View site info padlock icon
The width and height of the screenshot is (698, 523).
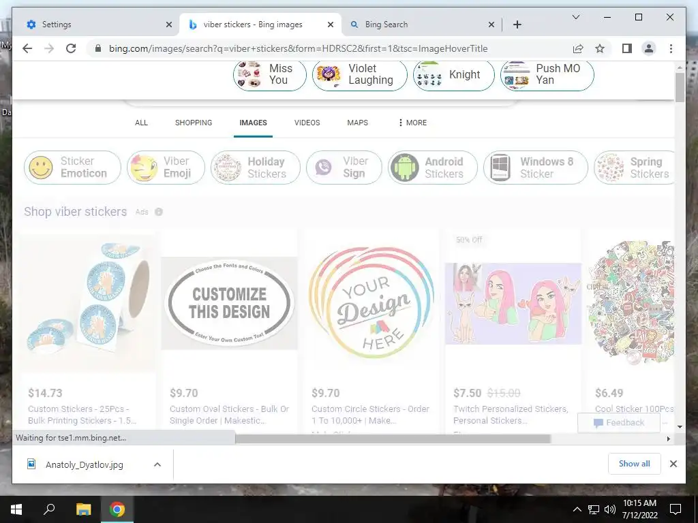click(x=98, y=48)
